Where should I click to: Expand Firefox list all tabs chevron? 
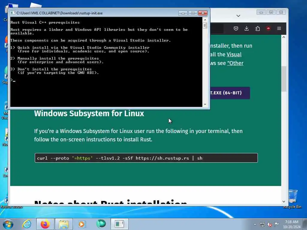(x=238, y=16)
